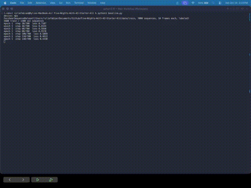Open the Apple menu
Image resolution: width=251 pixels, height=188 pixels.
point(5,3)
